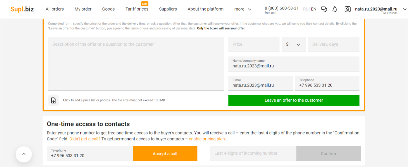Switch language to RU
Screen dimensions: 408x167
(x=306, y=9)
